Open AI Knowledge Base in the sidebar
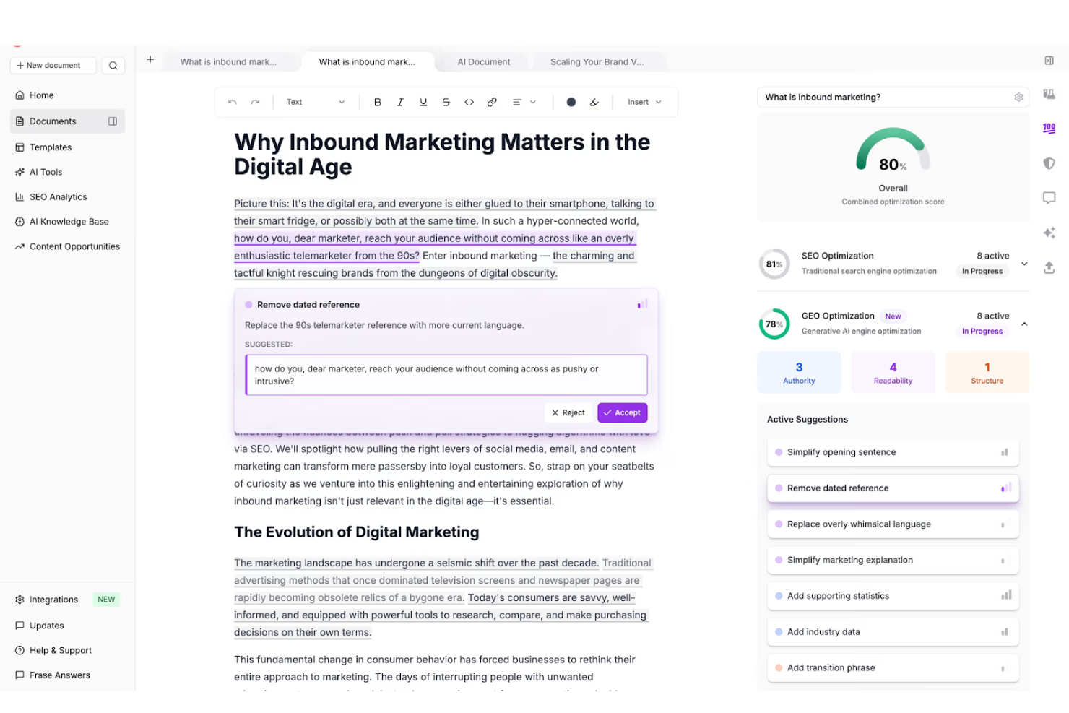The image size is (1069, 713). coord(67,222)
